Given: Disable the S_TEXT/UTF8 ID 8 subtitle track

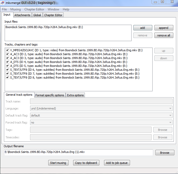Looking at the screenshot, I should click(7, 78).
